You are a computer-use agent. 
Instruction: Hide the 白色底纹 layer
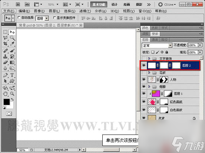pos(144,110)
